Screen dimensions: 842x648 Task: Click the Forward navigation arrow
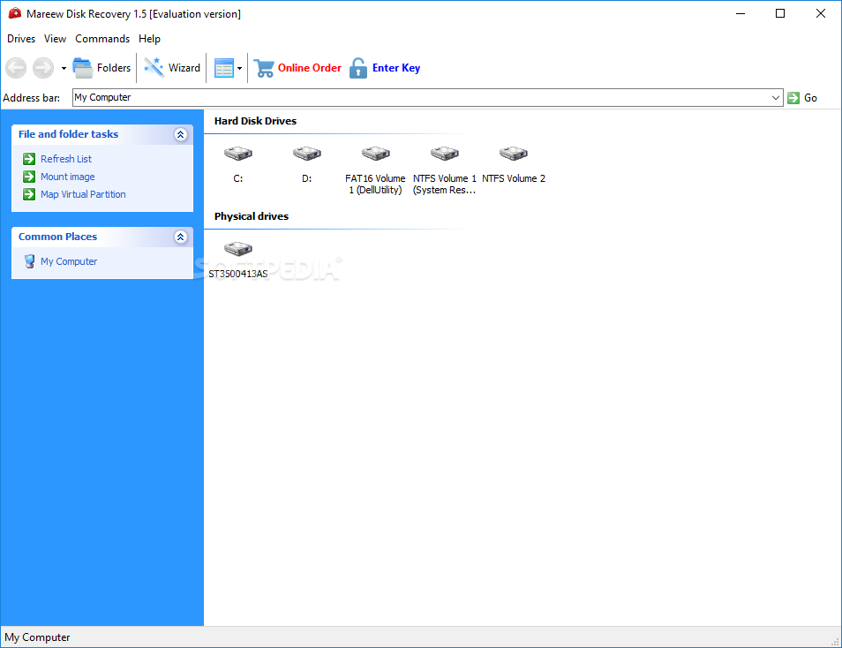pos(43,68)
